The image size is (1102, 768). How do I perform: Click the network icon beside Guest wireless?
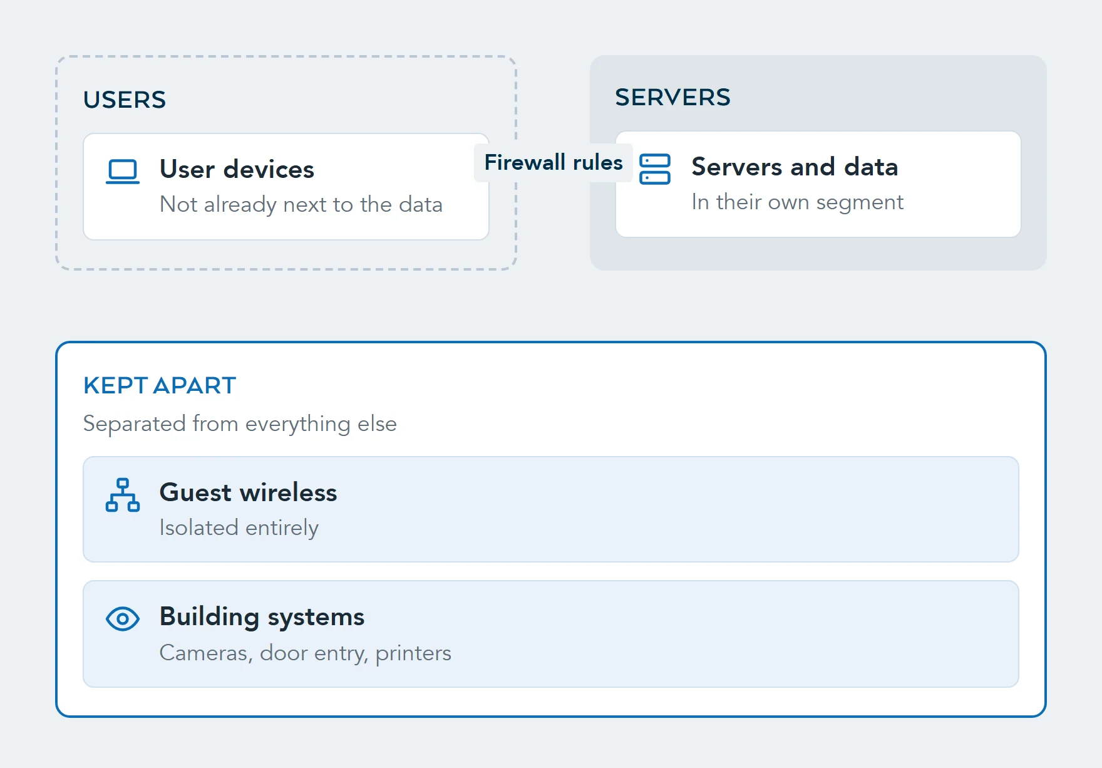point(123,495)
